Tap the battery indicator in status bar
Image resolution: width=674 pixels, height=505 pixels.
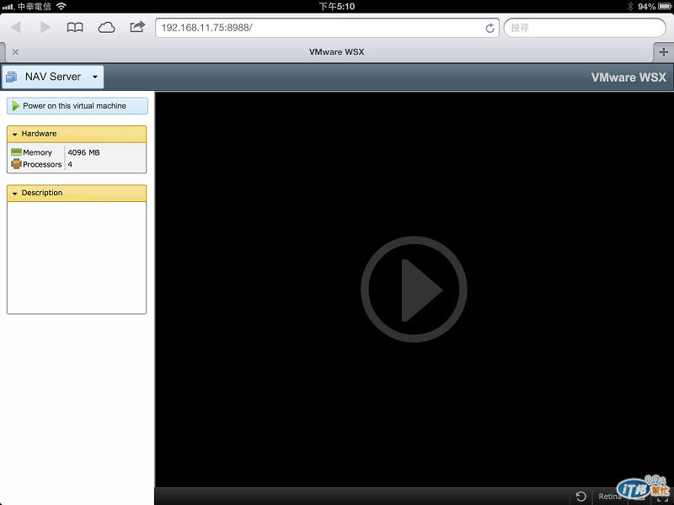coord(666,7)
